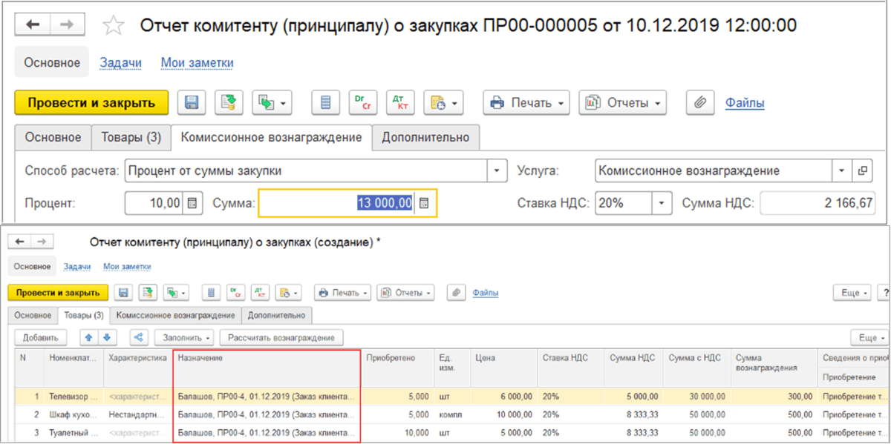Click Провести и закрыть in lower window
891x444 pixels.
(x=58, y=293)
